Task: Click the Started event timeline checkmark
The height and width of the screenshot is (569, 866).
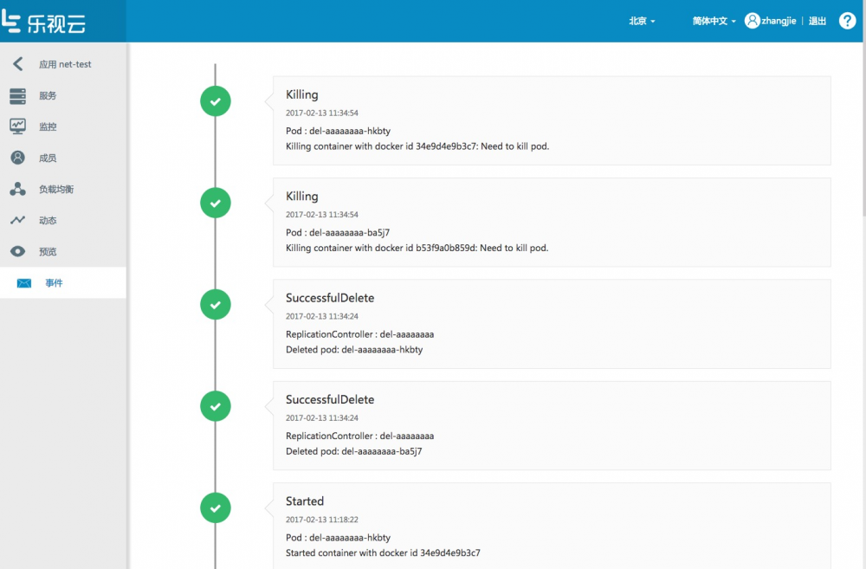Action: (x=216, y=508)
